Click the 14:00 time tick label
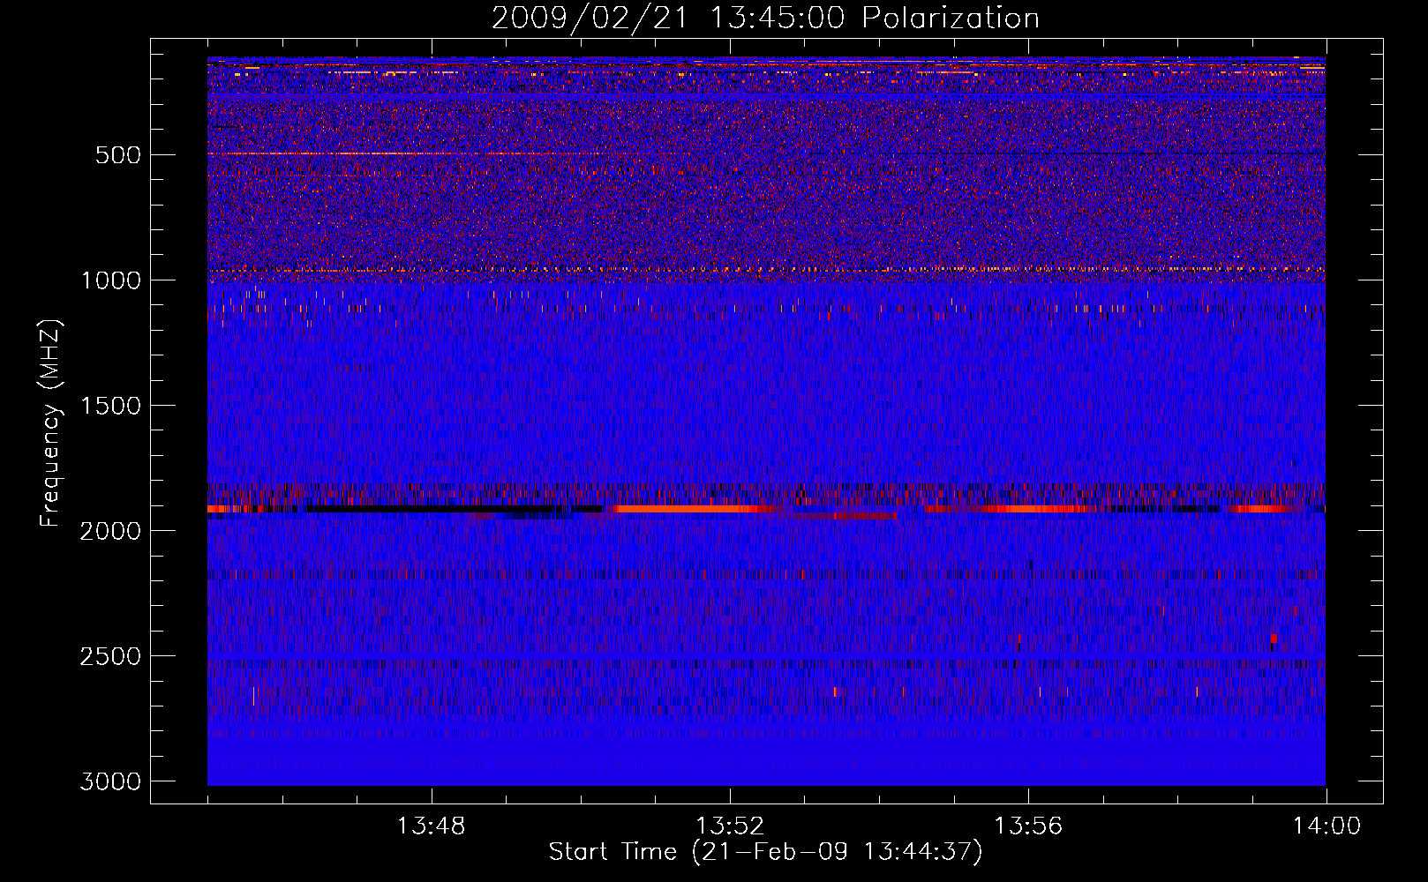The image size is (1428, 882). (1327, 826)
